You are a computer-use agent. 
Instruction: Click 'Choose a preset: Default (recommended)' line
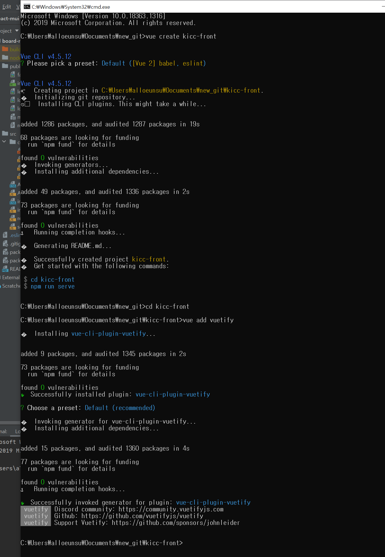tap(88, 408)
